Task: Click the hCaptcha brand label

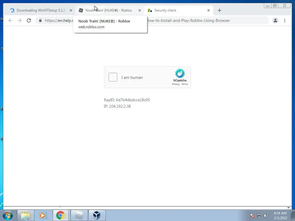Action: click(180, 81)
